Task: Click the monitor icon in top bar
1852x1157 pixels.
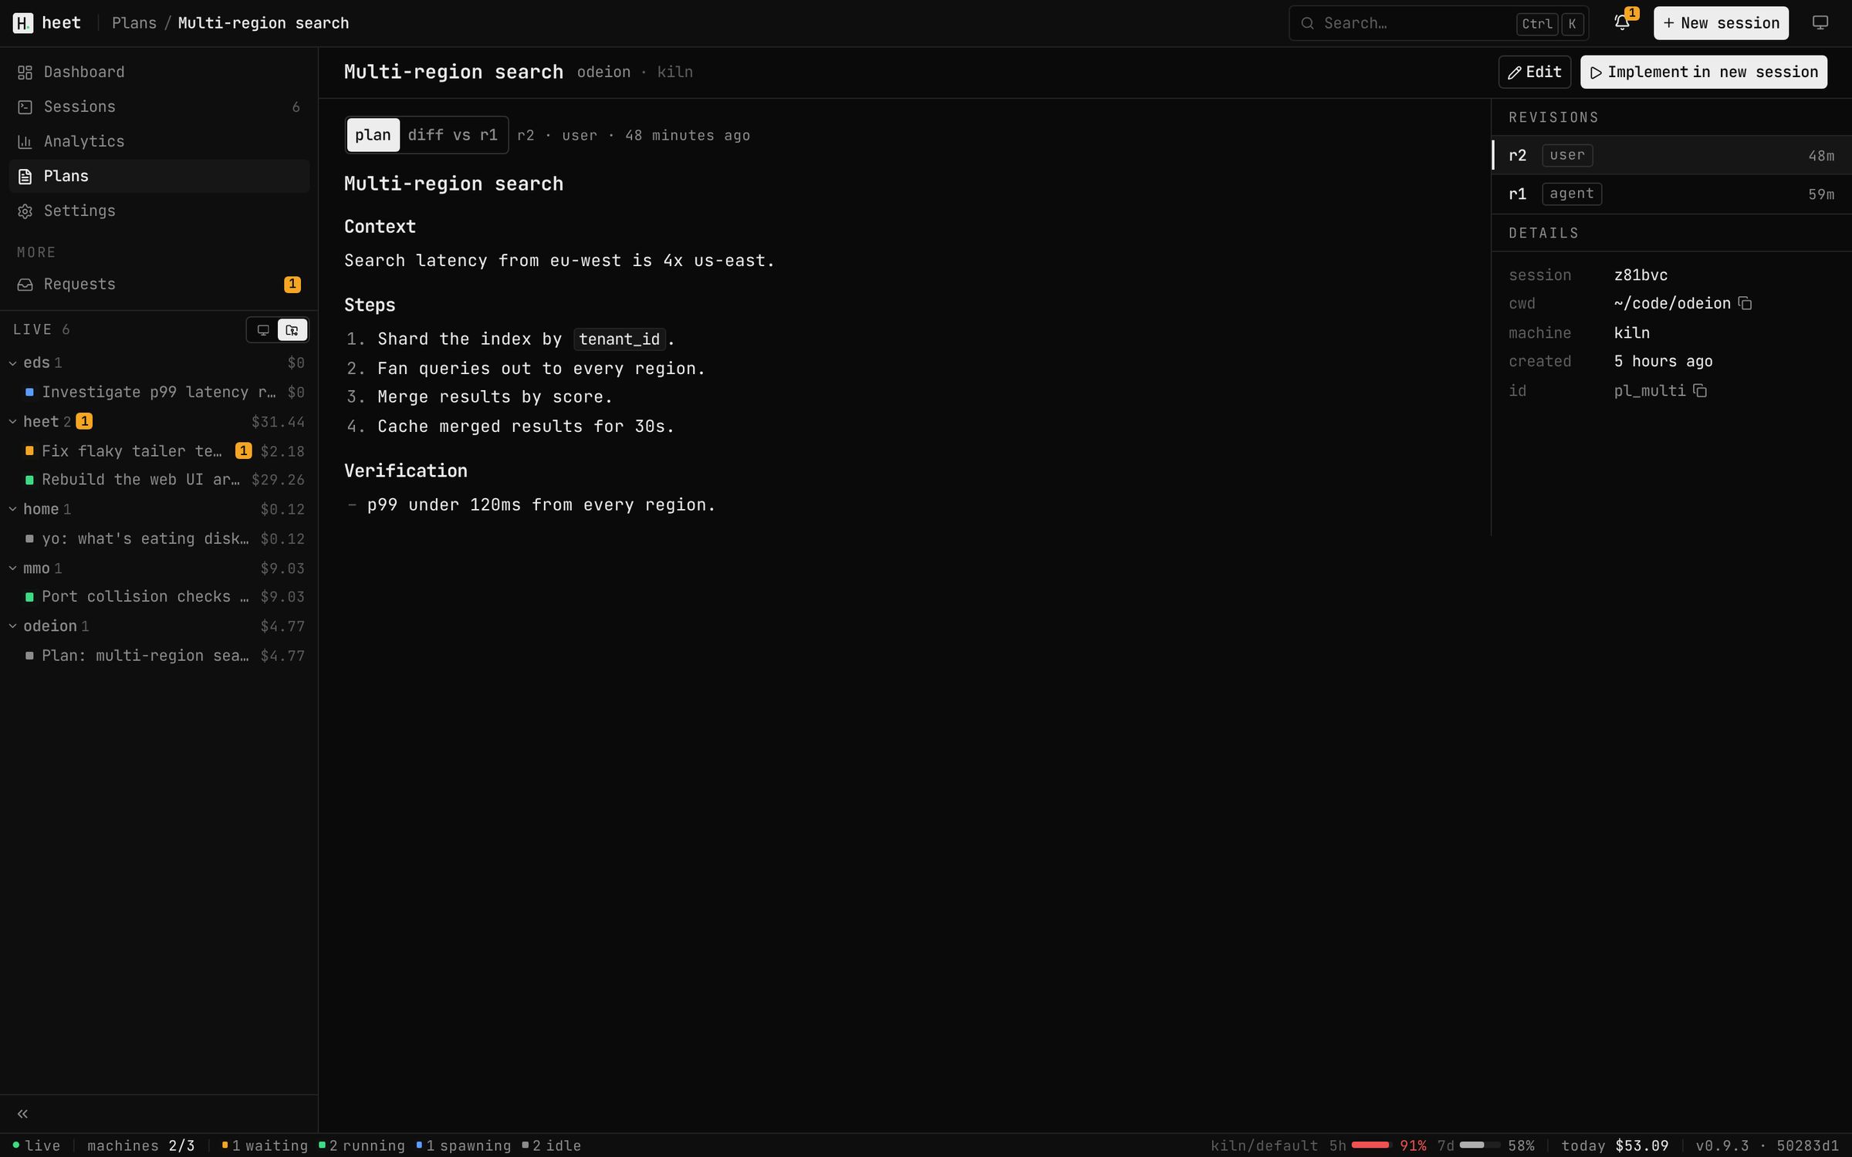Action: [1820, 23]
